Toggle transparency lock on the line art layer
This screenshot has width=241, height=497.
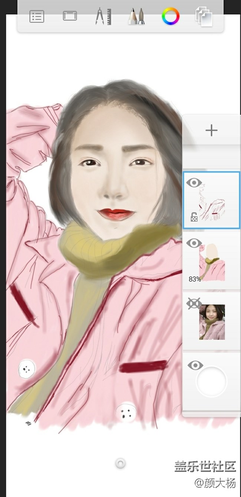click(x=194, y=218)
